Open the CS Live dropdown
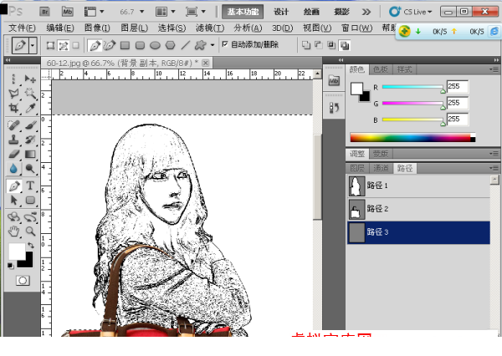Viewport: 502px width, 356px height. pos(411,13)
